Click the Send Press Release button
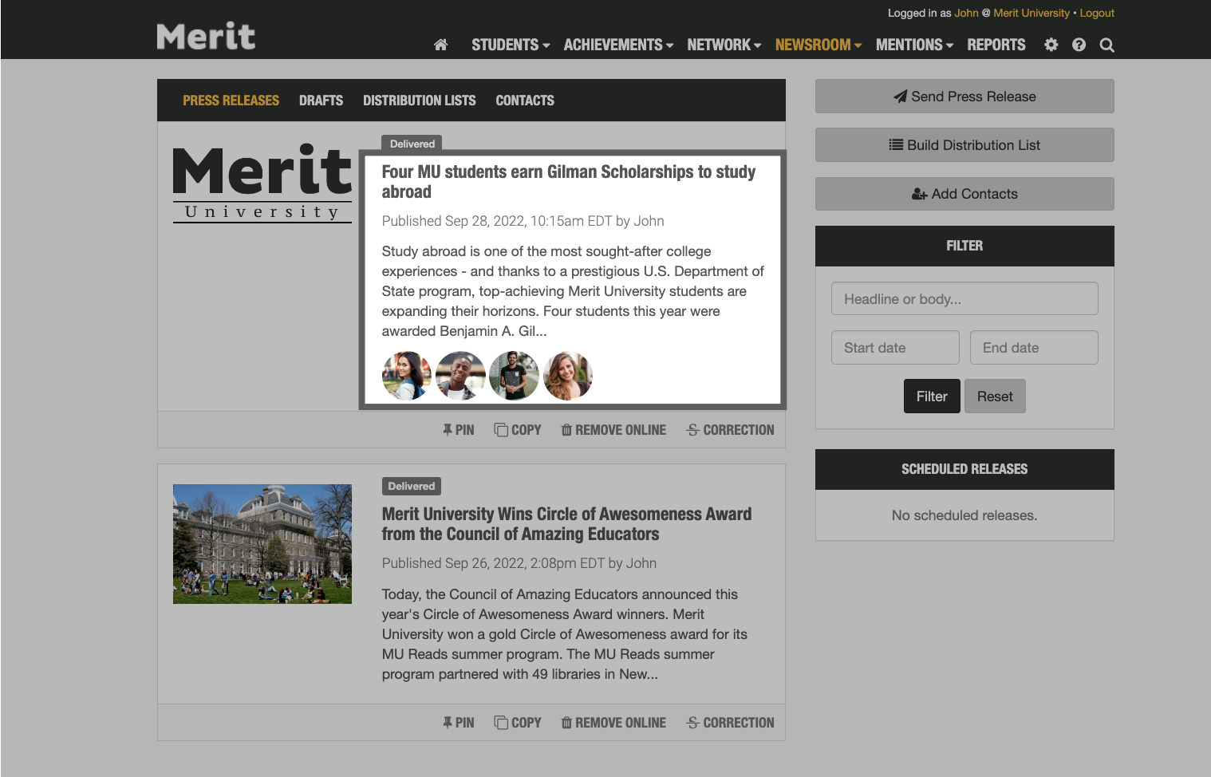Screen dimensions: 1211x777 tap(964, 96)
